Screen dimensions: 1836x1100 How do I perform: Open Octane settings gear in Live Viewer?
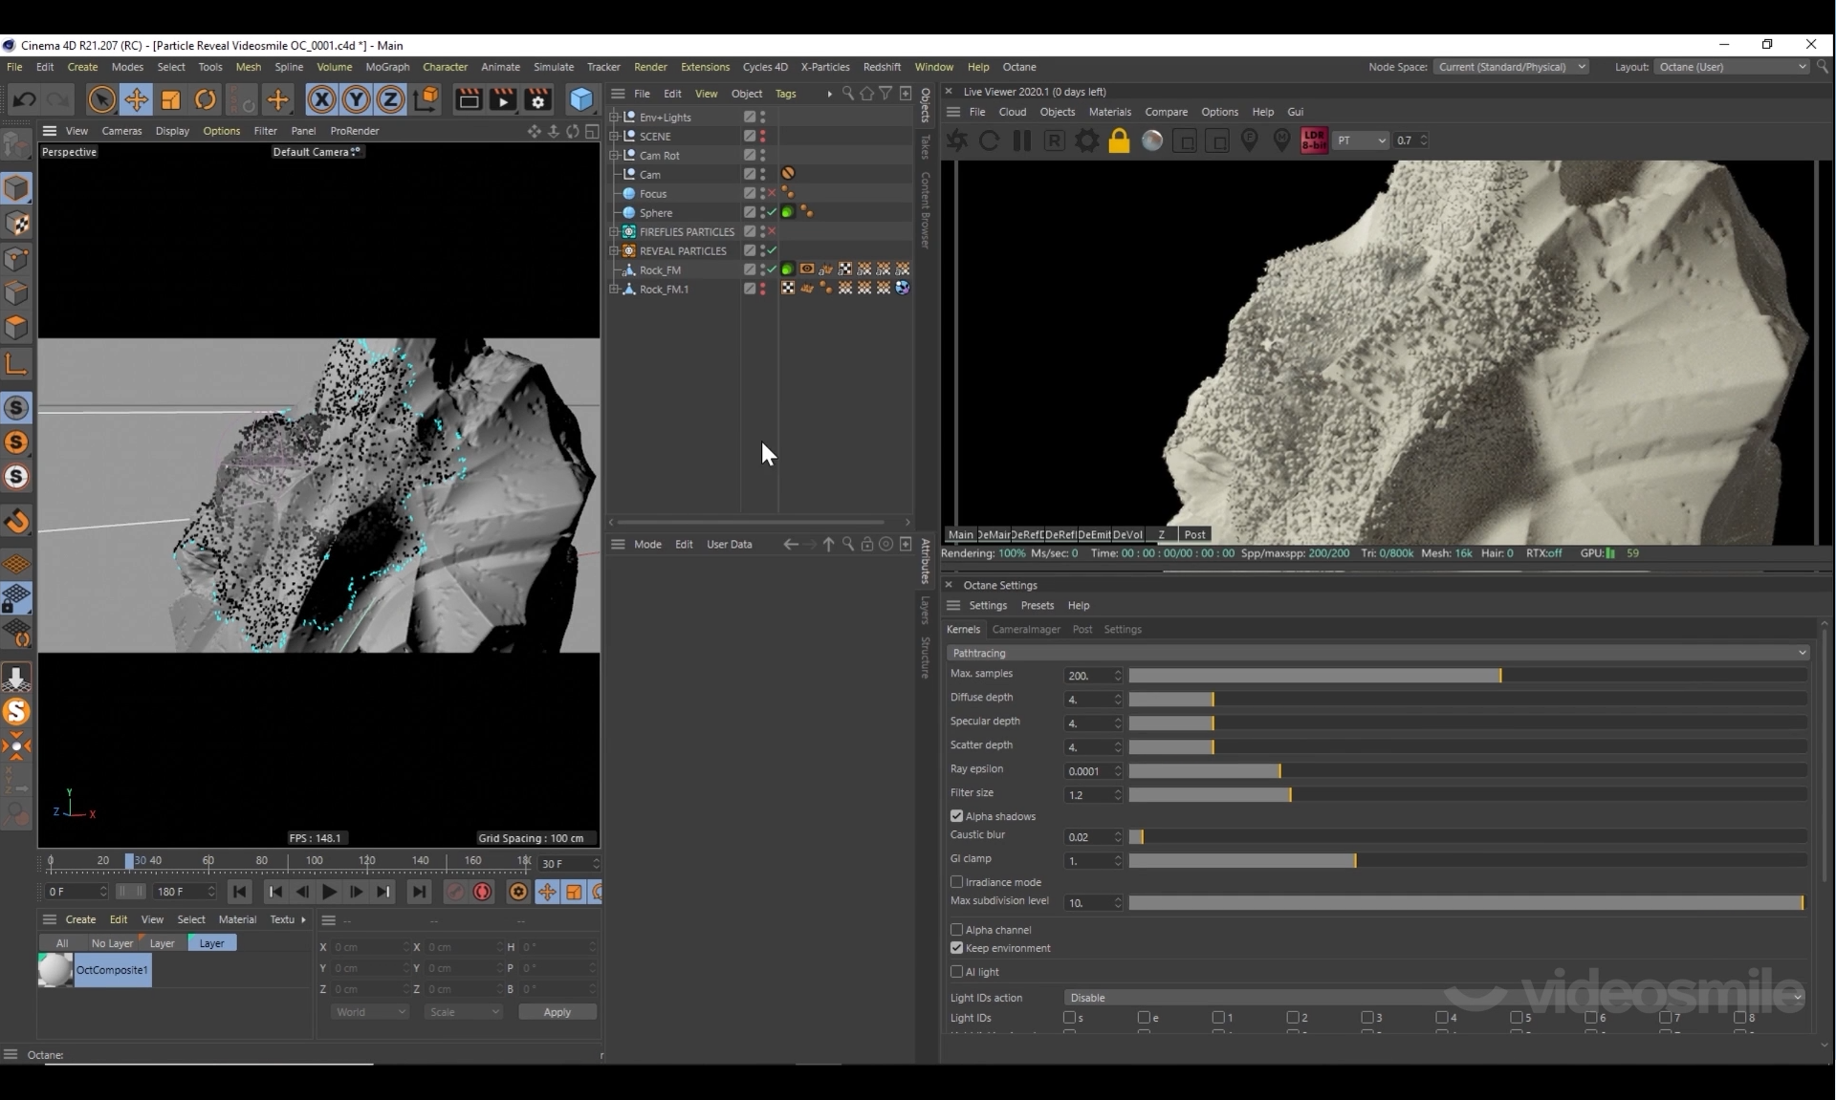[x=1086, y=140]
